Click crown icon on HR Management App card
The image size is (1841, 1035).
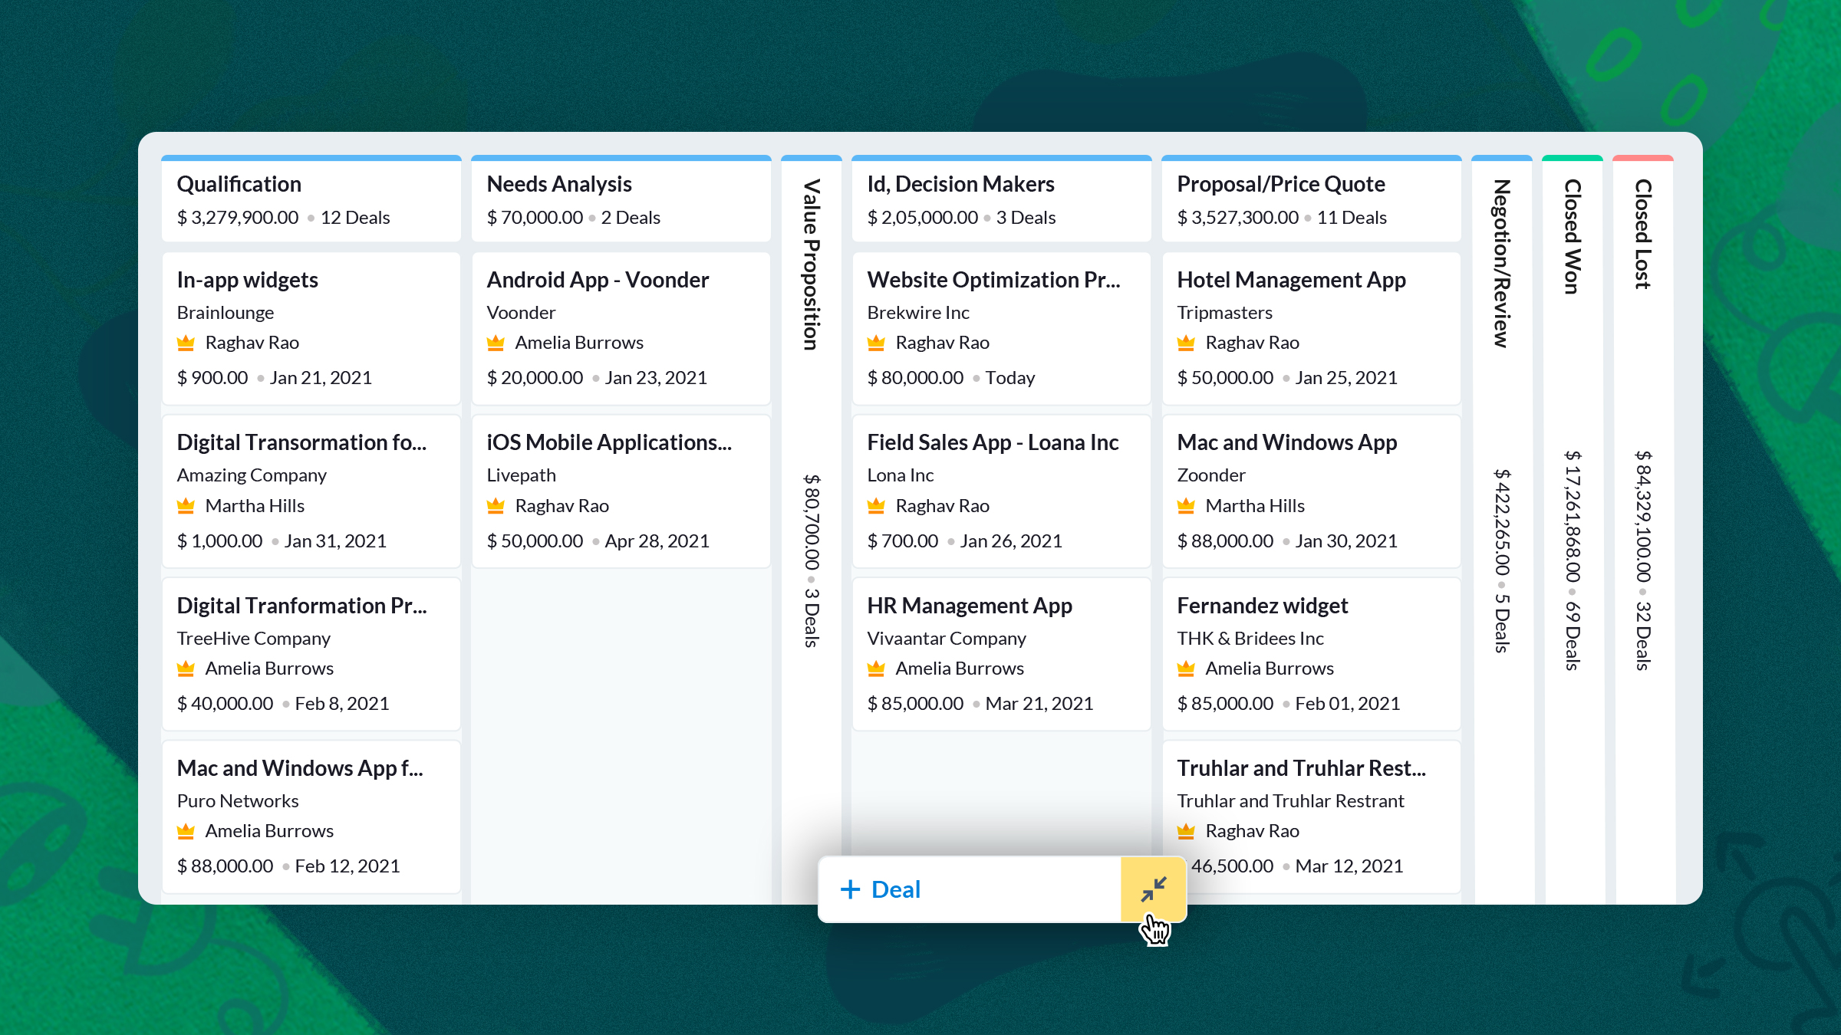point(876,669)
